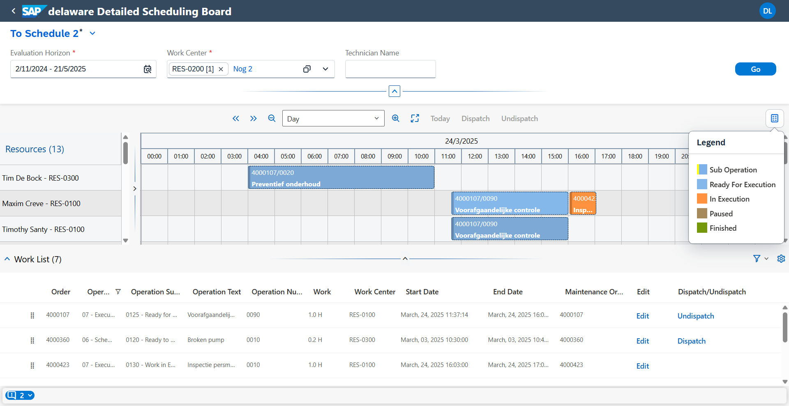Zoom out the Gantt chart
This screenshot has width=789, height=406.
(x=272, y=118)
